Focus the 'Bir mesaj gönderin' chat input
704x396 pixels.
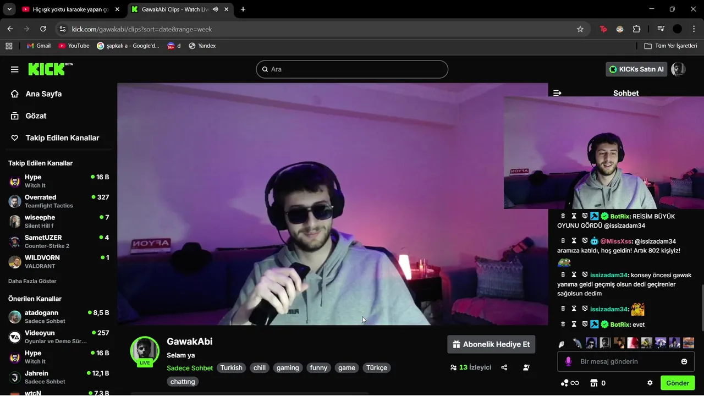pos(626,361)
